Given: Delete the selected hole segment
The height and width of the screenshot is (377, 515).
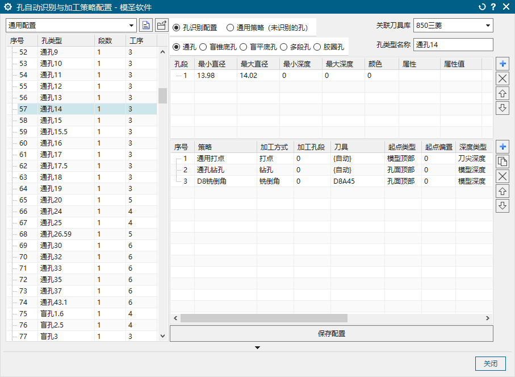Looking at the screenshot, I should pyautogui.click(x=503, y=78).
